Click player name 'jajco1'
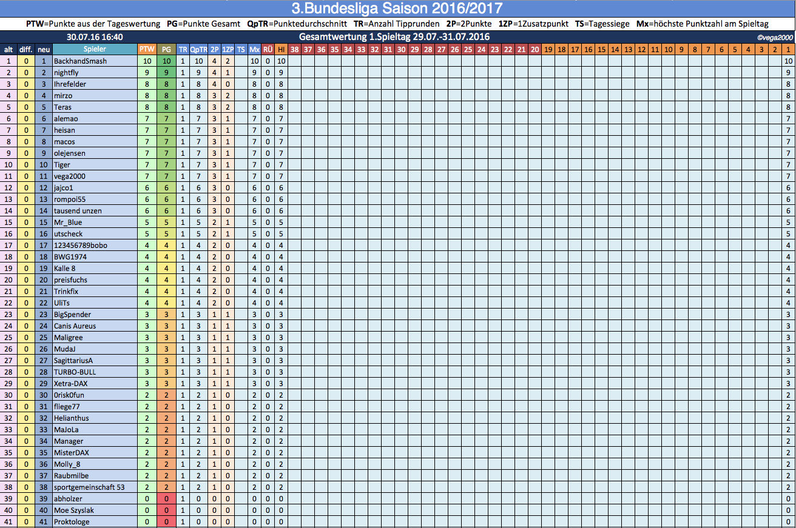This screenshot has height=528, width=796. pos(64,188)
